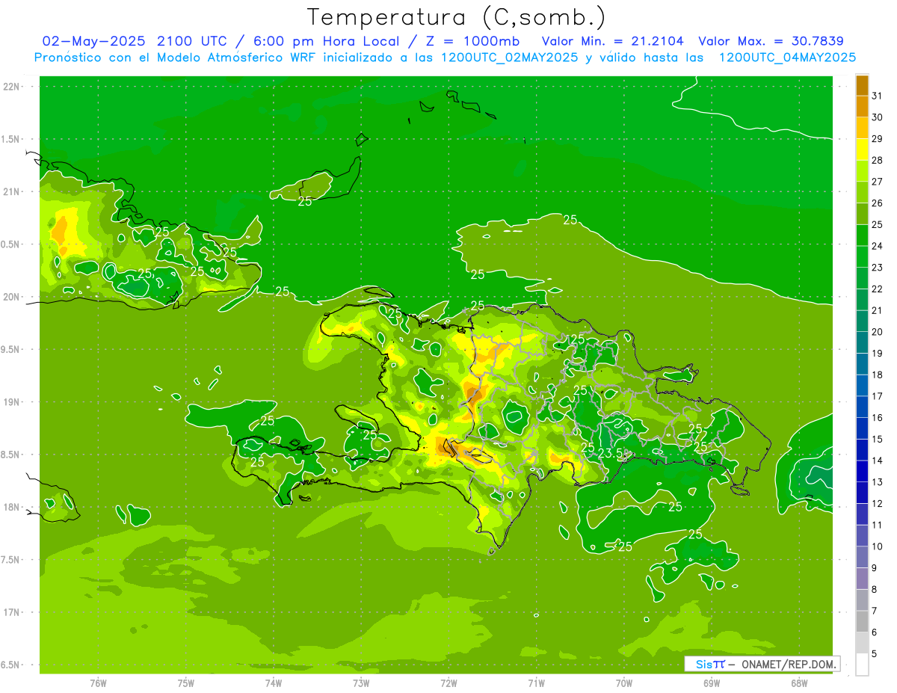Click the 7.5N latitude axis label

point(10,560)
